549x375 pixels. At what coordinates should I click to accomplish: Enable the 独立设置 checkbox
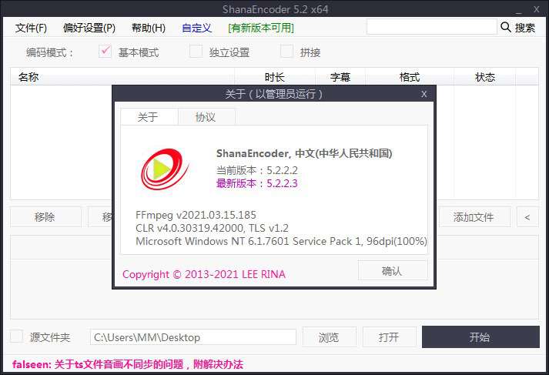tap(196, 52)
